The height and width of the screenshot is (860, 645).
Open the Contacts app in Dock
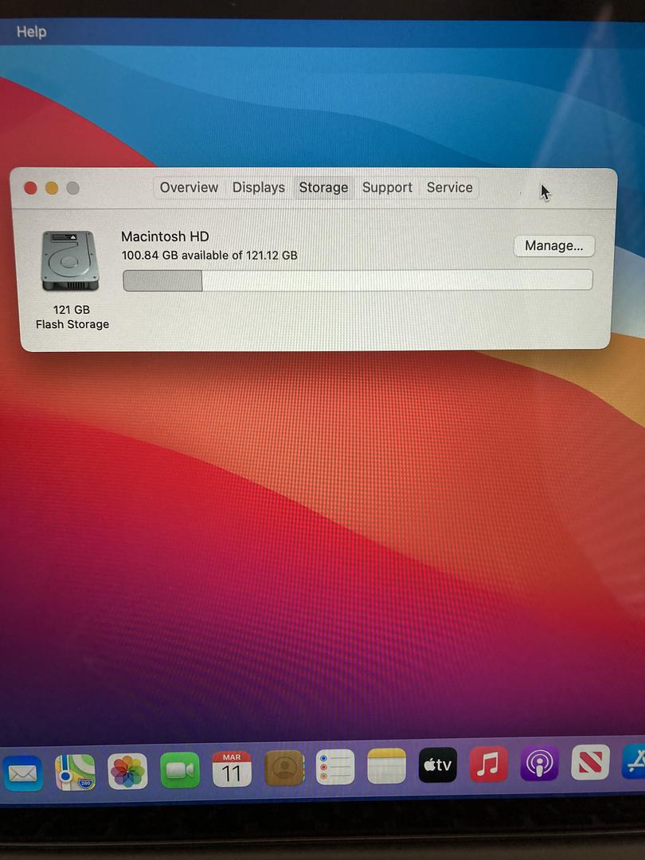pyautogui.click(x=284, y=768)
